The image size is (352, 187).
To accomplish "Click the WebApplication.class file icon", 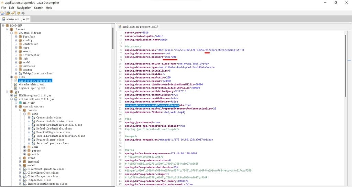I will point(20,73).
